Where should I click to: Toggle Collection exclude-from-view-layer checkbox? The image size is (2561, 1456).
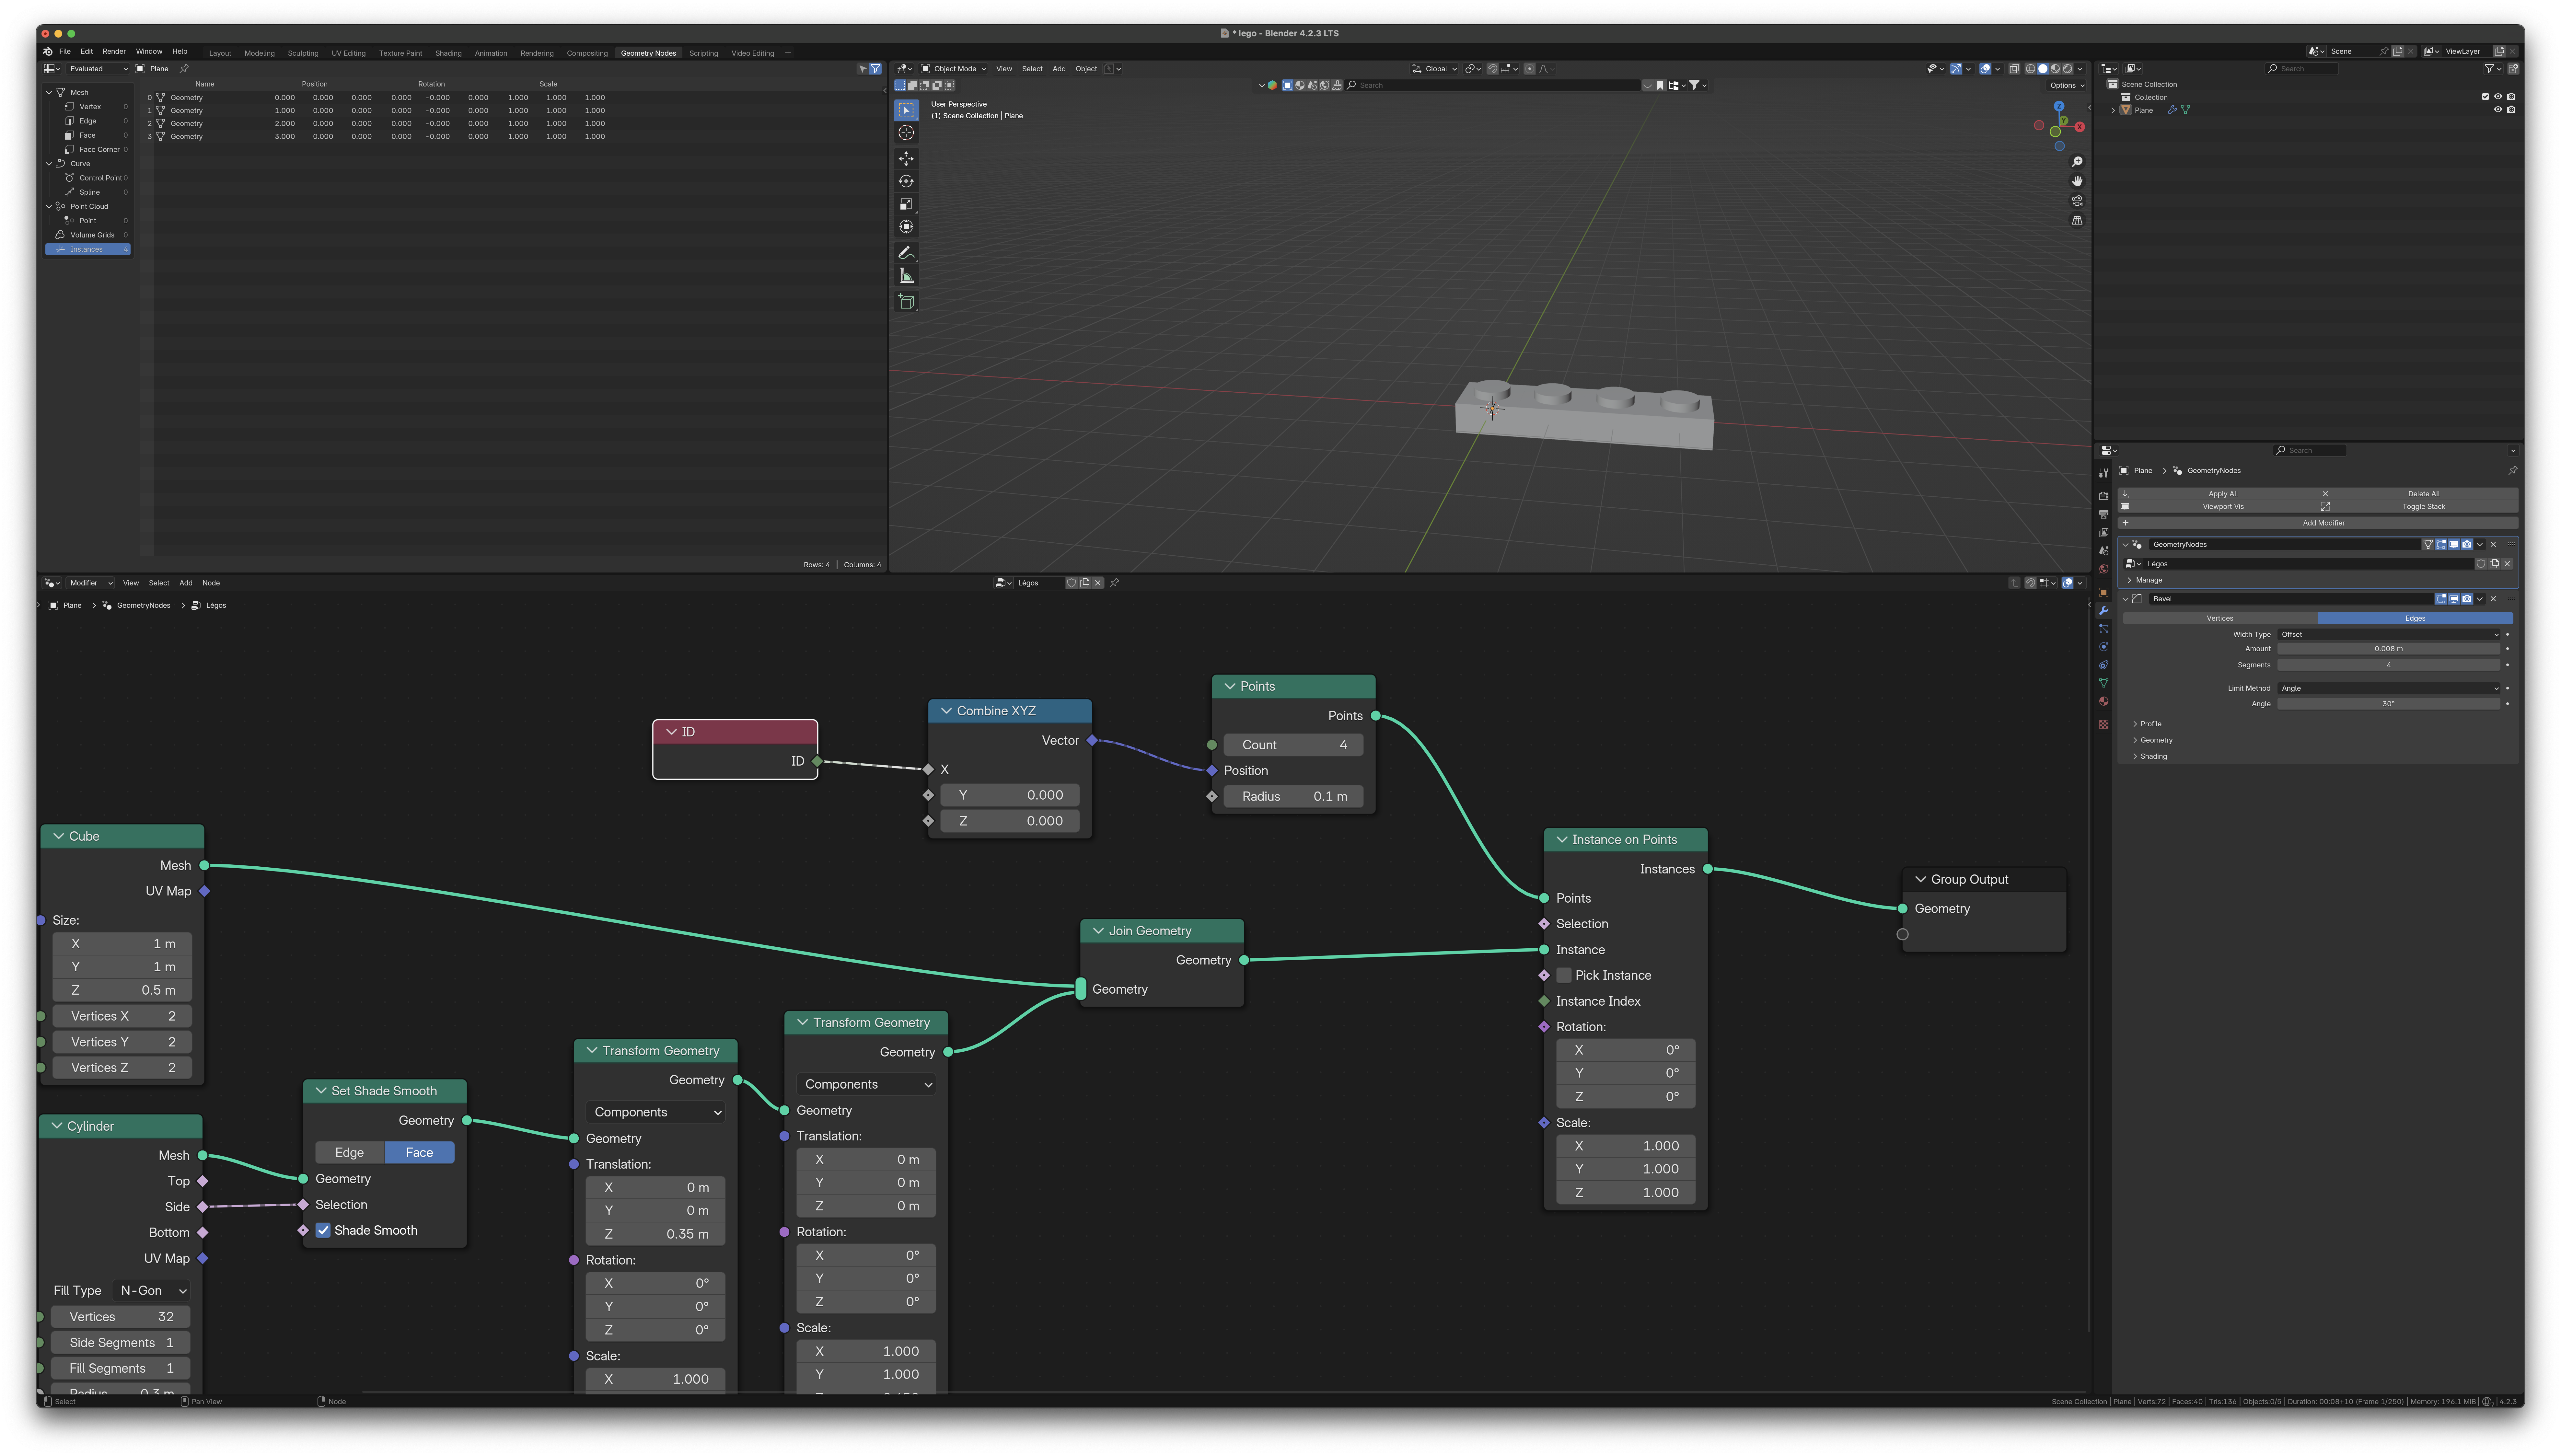pyautogui.click(x=2485, y=97)
